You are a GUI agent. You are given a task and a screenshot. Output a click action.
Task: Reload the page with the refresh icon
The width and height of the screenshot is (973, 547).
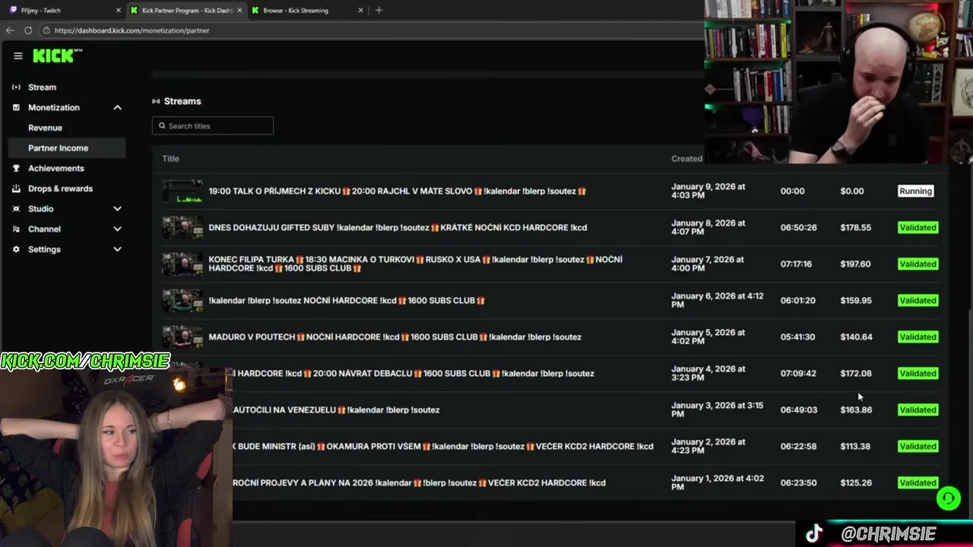point(28,30)
